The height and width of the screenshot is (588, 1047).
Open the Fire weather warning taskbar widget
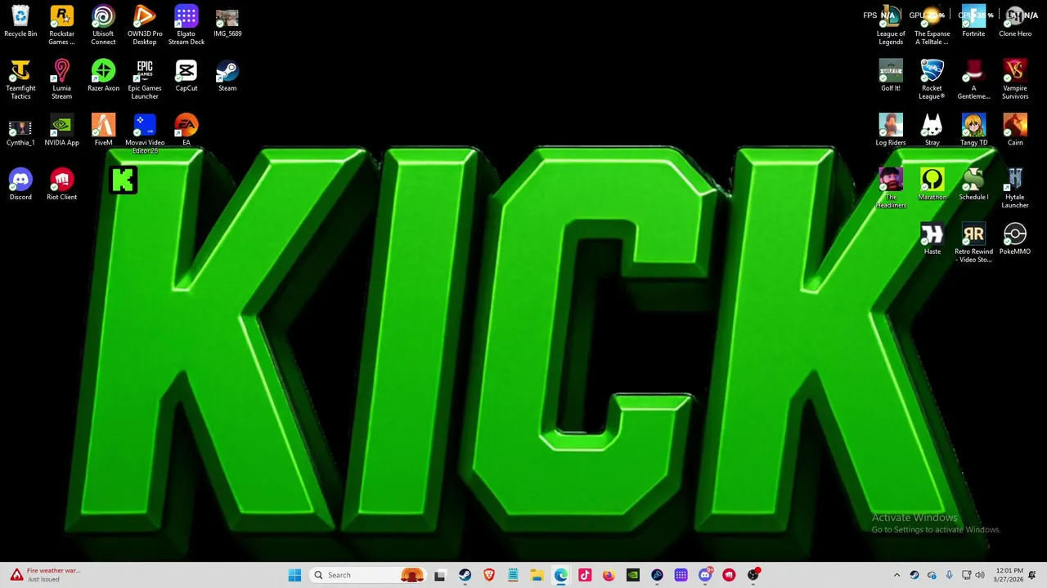46,575
